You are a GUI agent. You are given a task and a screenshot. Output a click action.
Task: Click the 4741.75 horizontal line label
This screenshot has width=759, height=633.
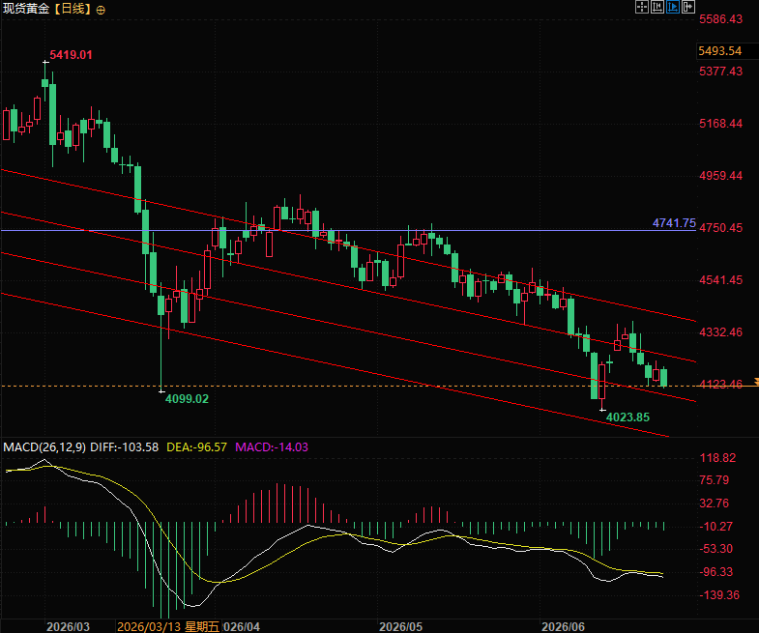click(674, 223)
